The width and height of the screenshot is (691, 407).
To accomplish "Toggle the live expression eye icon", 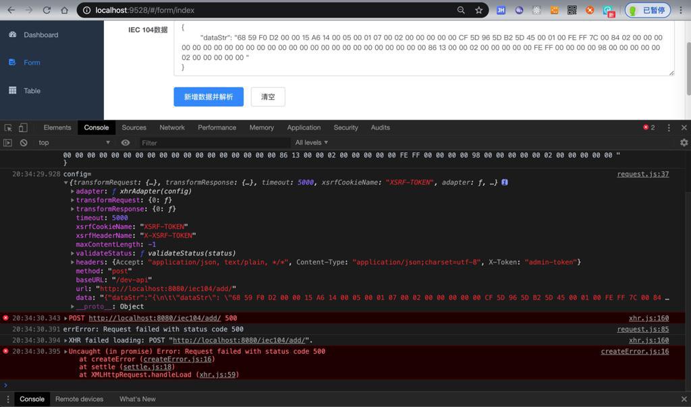I will click(126, 143).
